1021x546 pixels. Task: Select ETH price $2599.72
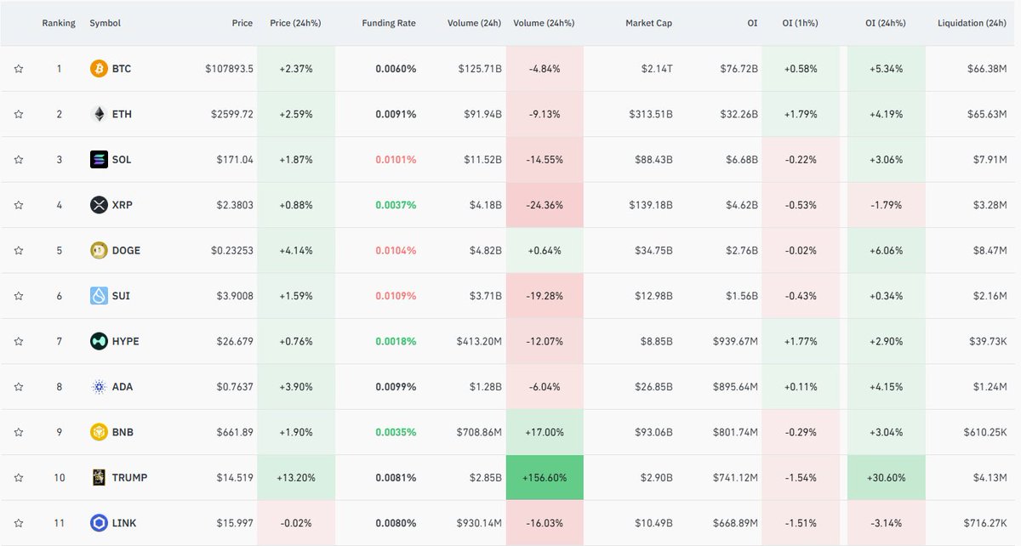tap(233, 114)
